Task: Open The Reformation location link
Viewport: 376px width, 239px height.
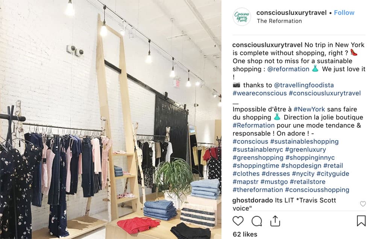Action: [279, 21]
